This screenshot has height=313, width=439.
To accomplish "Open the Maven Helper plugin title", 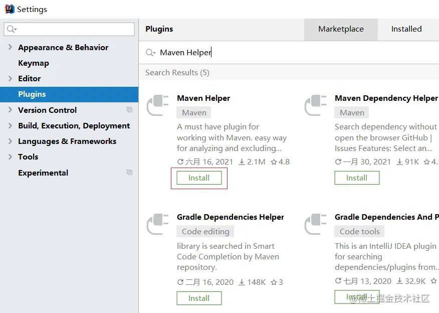I will tap(203, 98).
